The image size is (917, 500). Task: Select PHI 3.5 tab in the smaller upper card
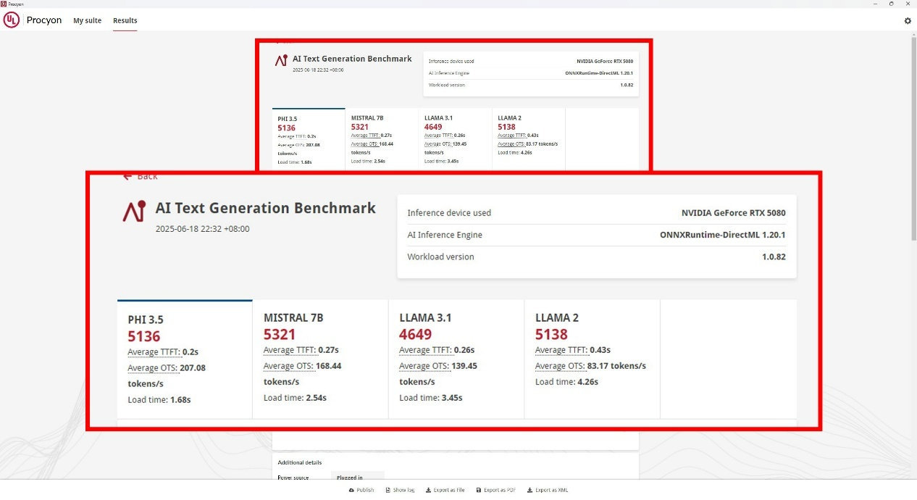pyautogui.click(x=309, y=139)
